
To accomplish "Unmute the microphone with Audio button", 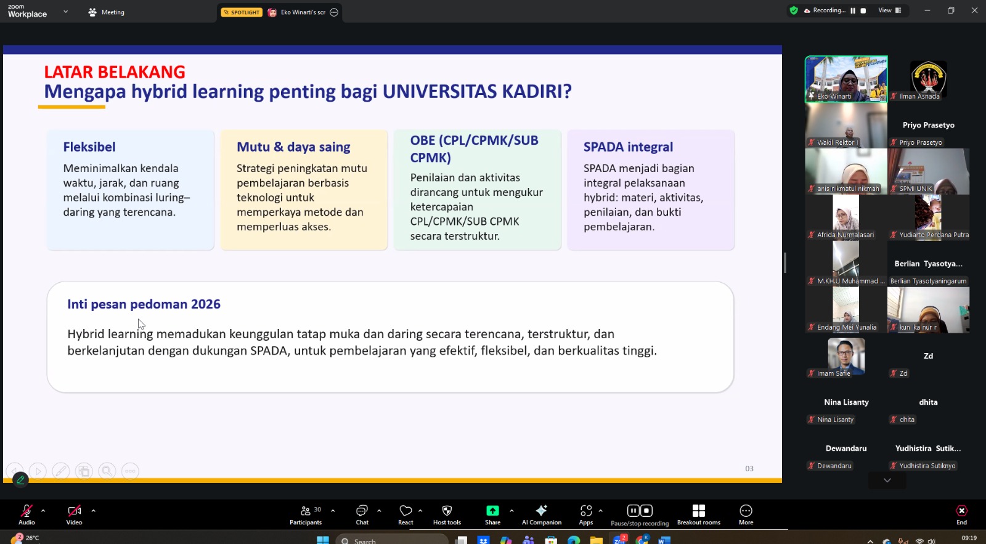I will pyautogui.click(x=26, y=514).
